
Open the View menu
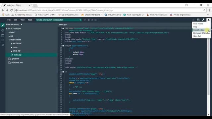(x=23, y=20)
